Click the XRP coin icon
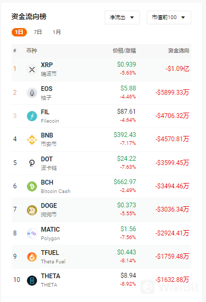Viewport: 206px width, 302px height. coord(32,69)
